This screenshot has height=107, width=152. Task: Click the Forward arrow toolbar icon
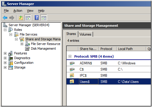click(x=12, y=18)
